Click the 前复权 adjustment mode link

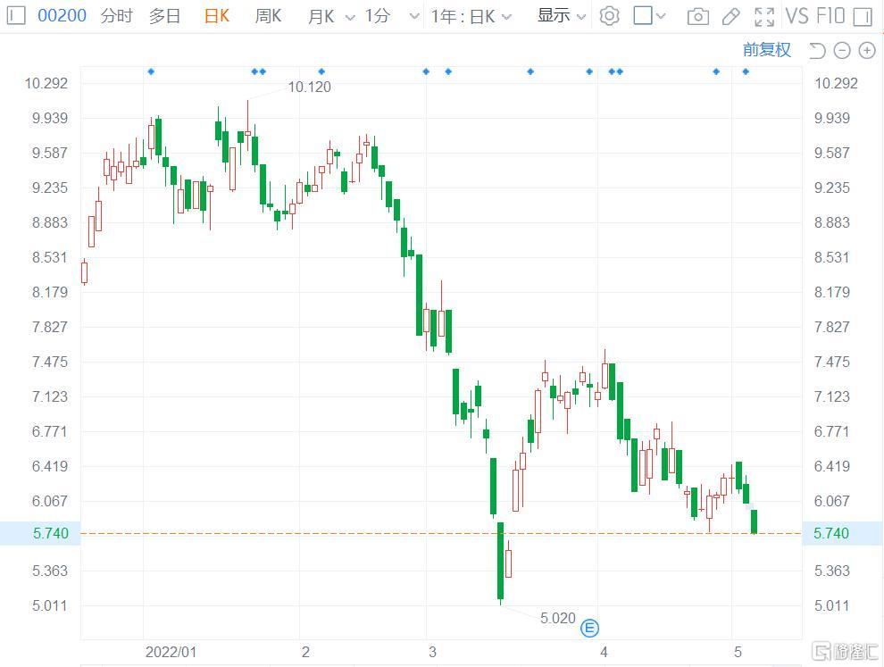point(767,50)
